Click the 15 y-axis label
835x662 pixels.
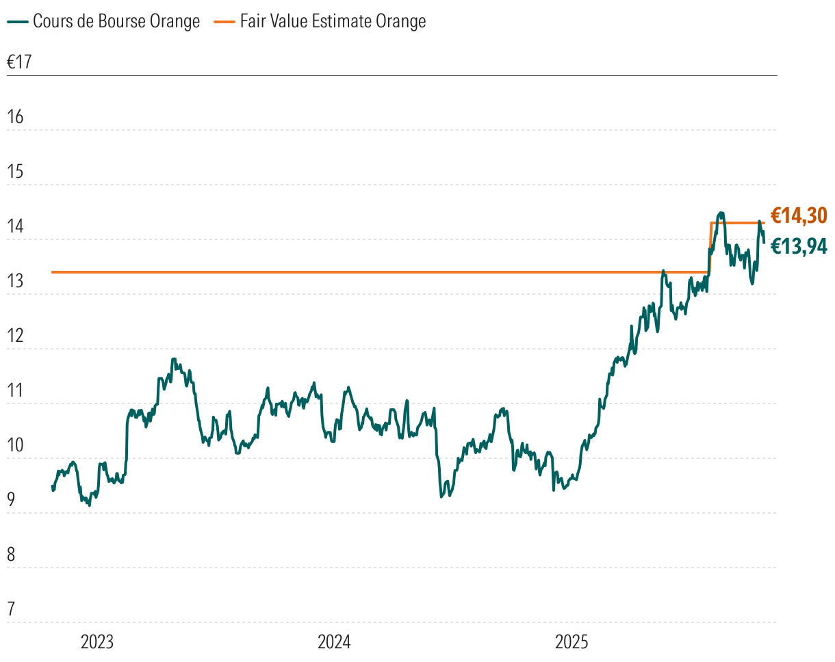pyautogui.click(x=15, y=172)
